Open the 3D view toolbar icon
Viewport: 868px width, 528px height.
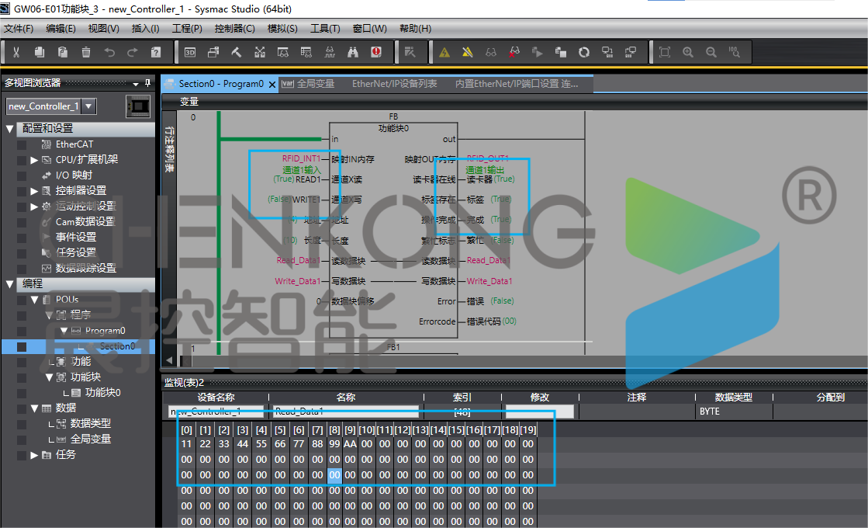(x=190, y=52)
